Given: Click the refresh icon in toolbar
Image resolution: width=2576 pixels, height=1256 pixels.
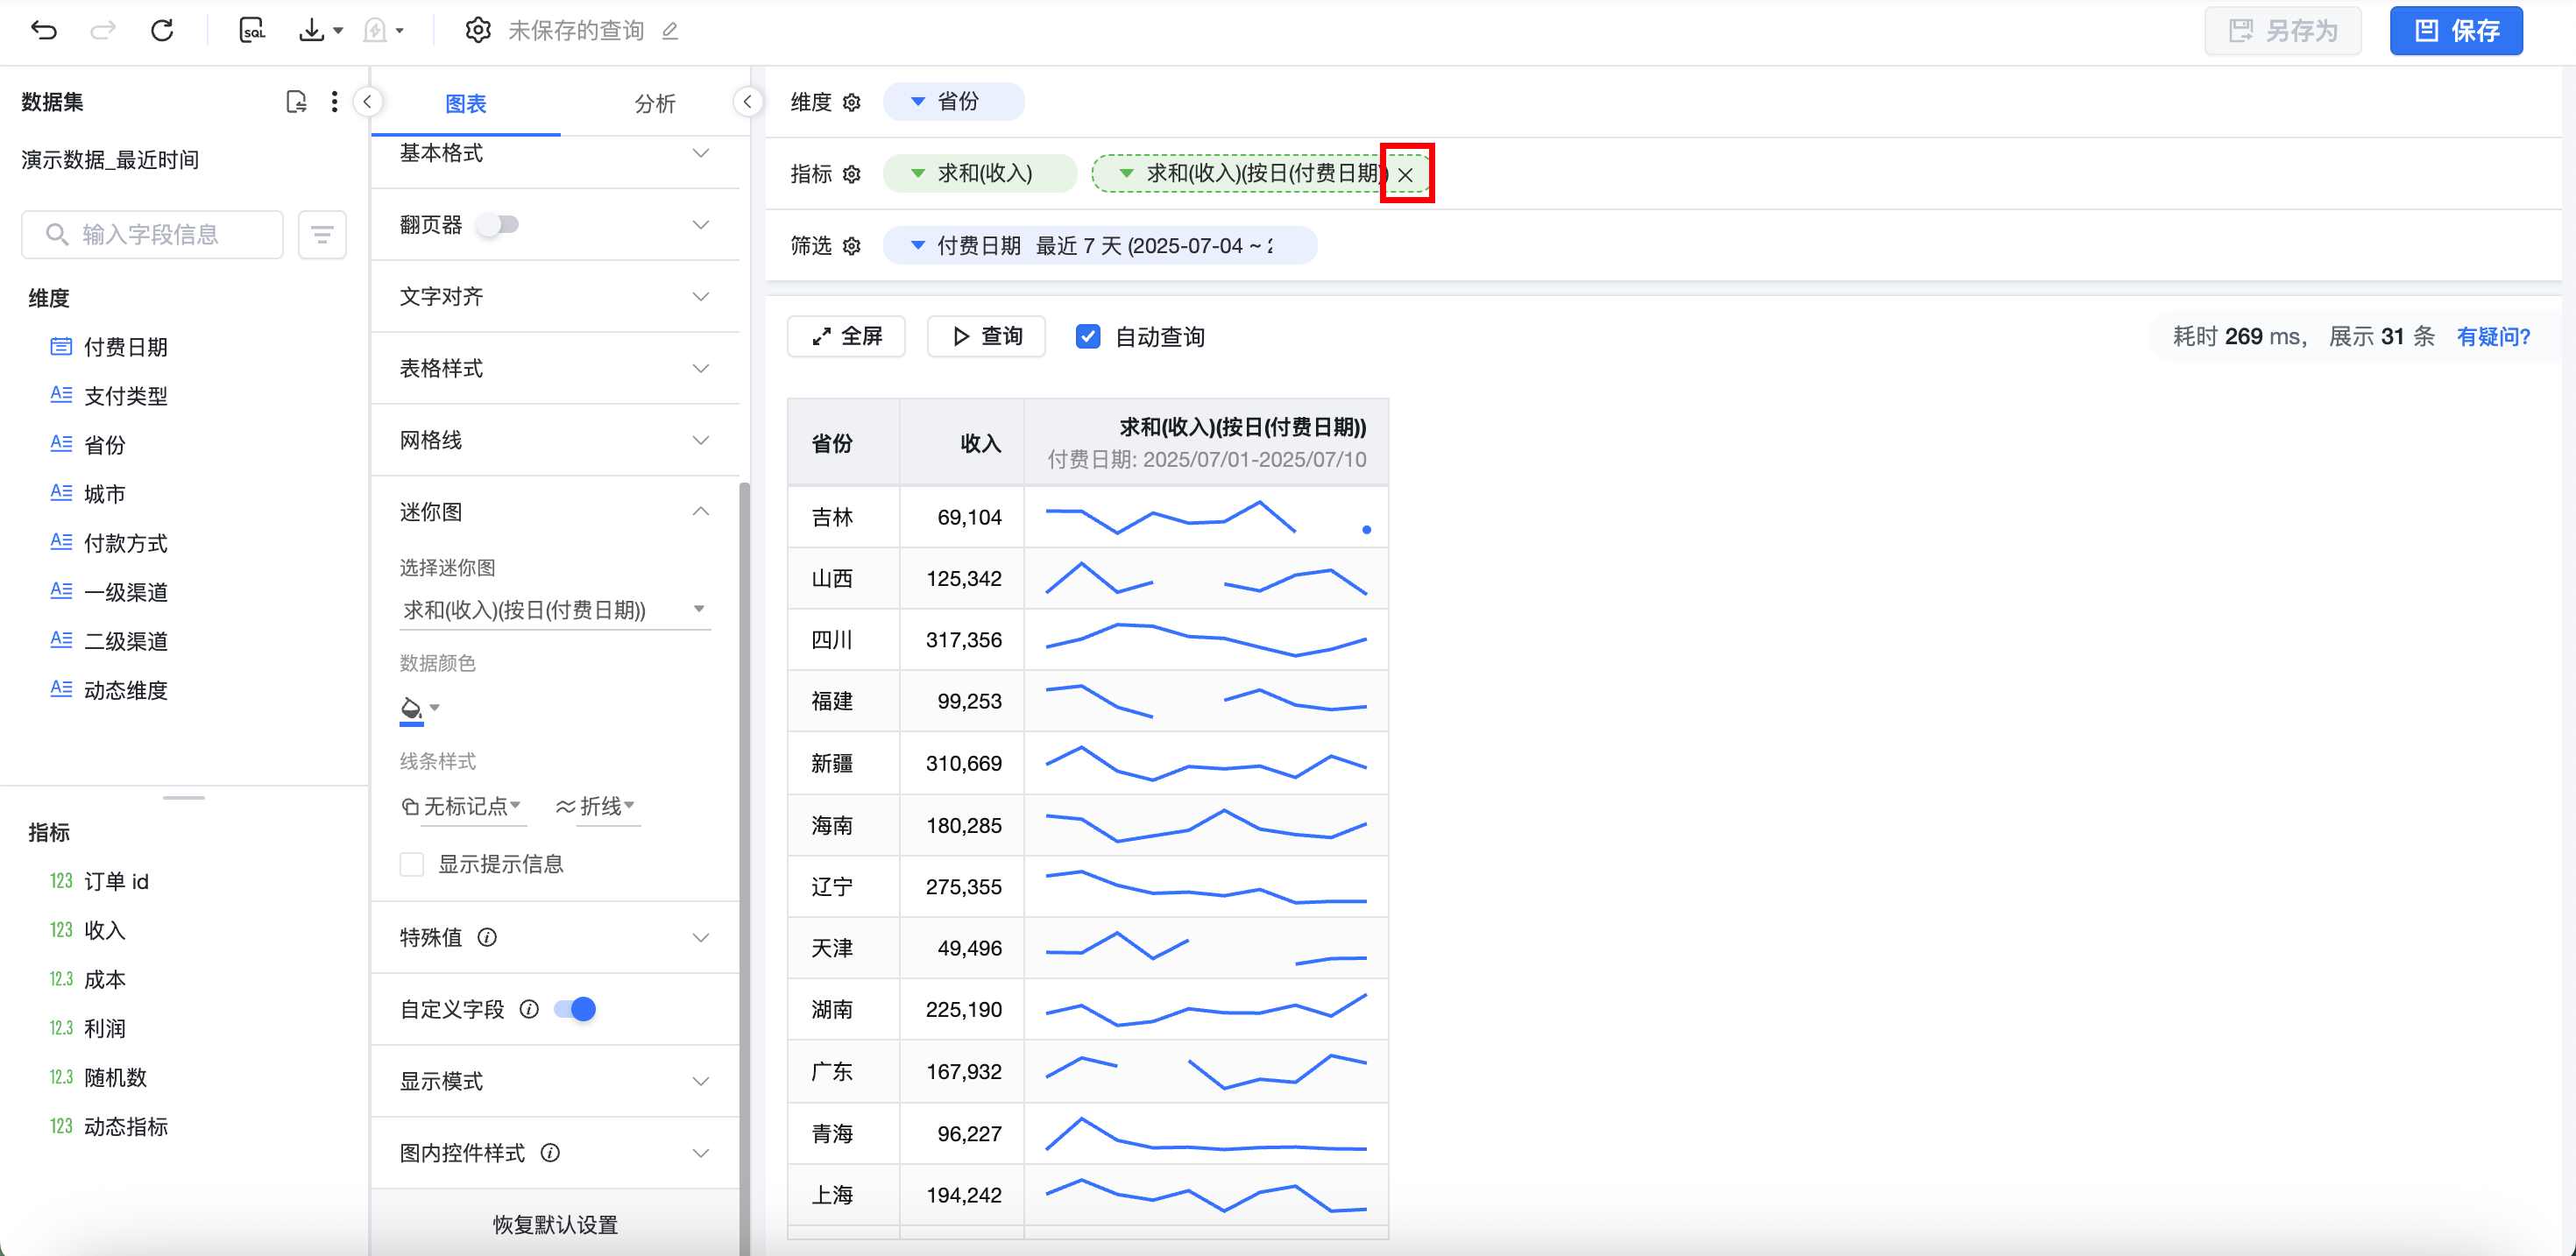Looking at the screenshot, I should click(162, 30).
